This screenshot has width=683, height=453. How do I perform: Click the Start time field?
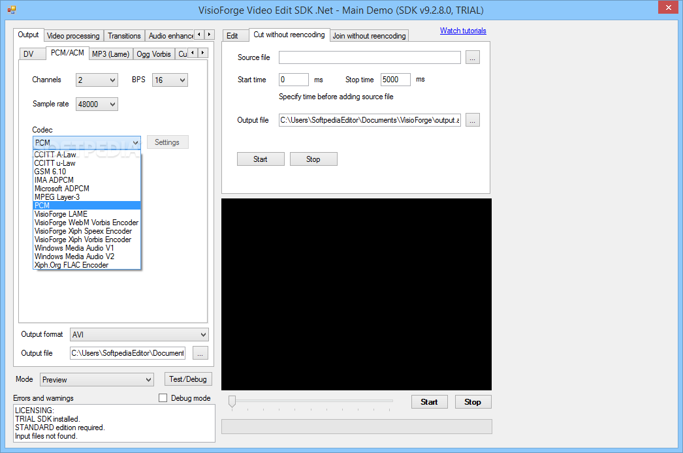click(294, 80)
